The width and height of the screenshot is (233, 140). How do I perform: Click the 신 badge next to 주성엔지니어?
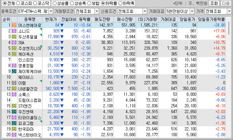tap(14, 48)
